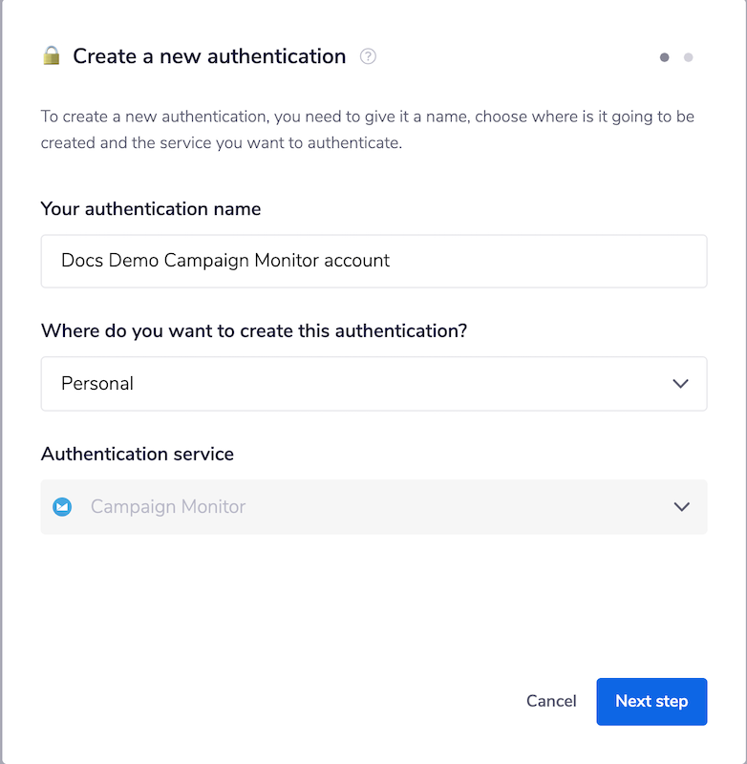This screenshot has width=747, height=764.
Task: Cancel the authentication creation
Action: (x=551, y=701)
